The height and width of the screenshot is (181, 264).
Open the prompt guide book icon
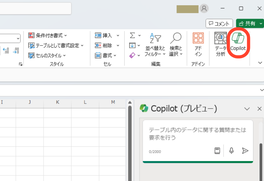[x=217, y=151]
